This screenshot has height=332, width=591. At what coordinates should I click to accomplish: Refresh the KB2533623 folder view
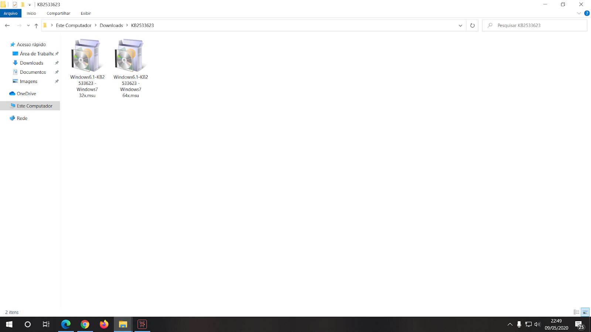tap(472, 25)
